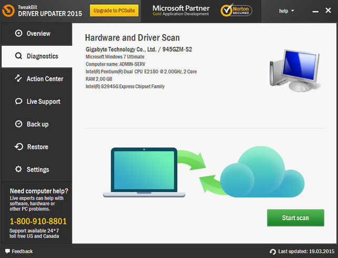Screen dimensions: 338x258
Task: Open the Back up section
Action: point(36,124)
